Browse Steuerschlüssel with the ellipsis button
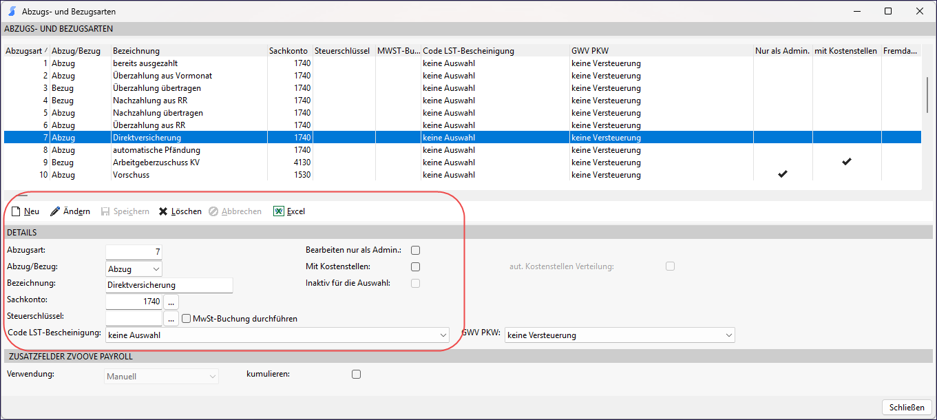Image resolution: width=937 pixels, height=420 pixels. 171,319
